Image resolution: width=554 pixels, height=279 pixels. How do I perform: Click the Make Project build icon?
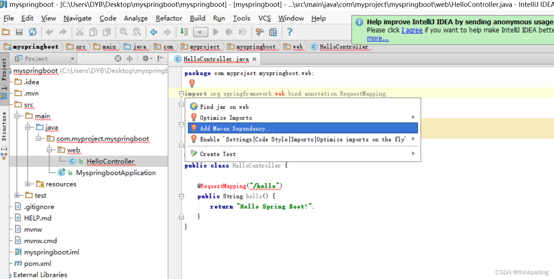coord(184,32)
